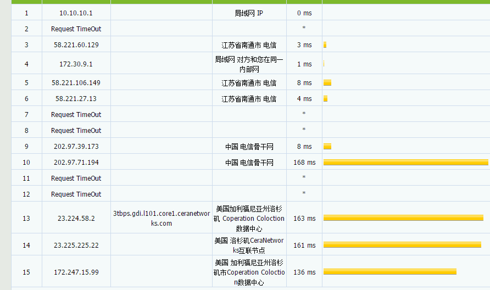This screenshot has height=290, width=490.
Task: Click the 1 ms latency value
Action: tap(304, 64)
